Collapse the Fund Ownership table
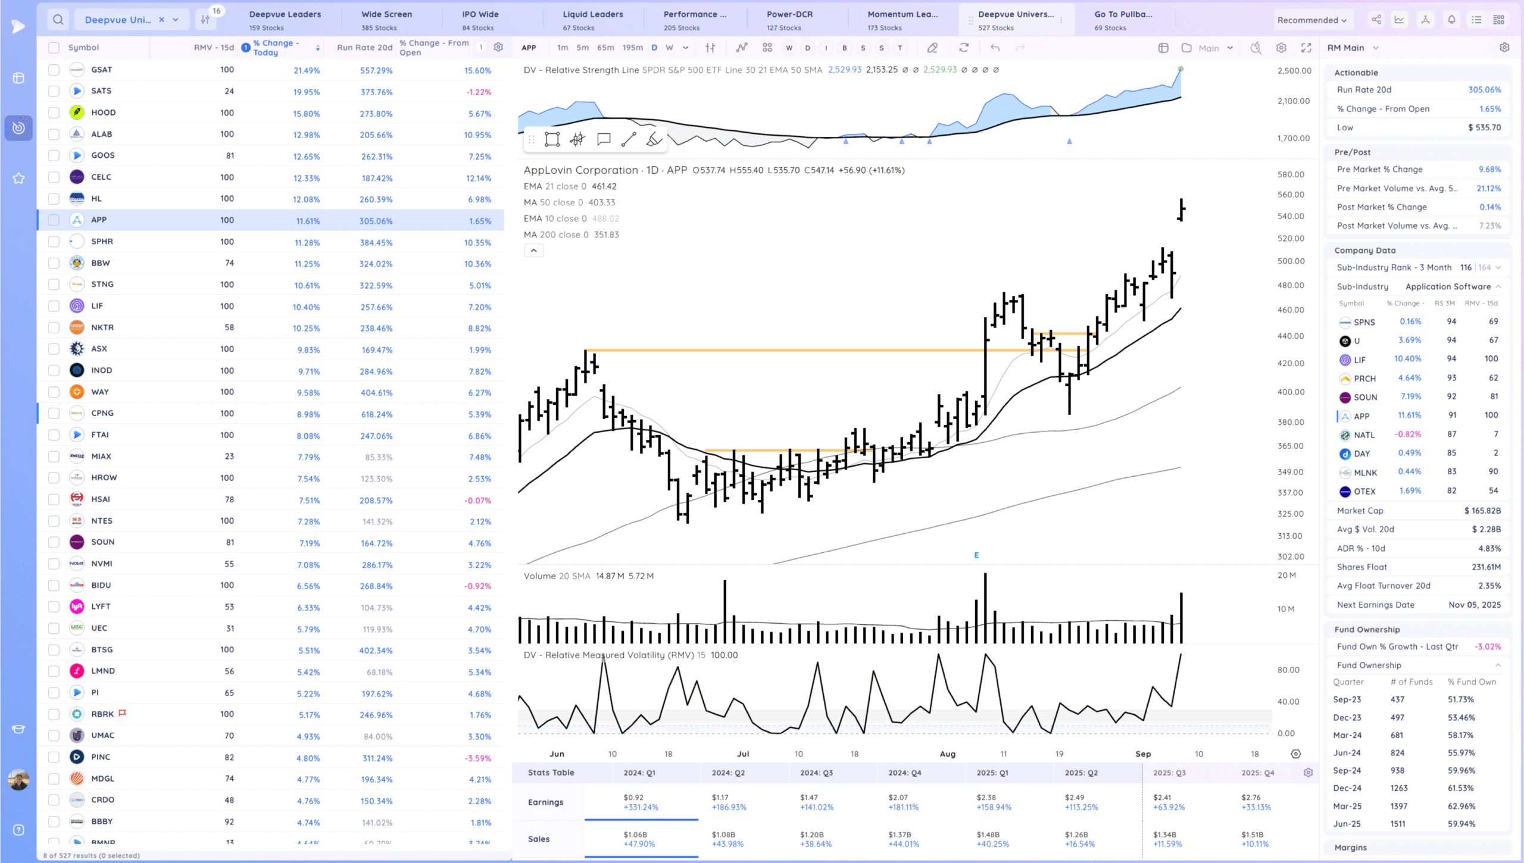The width and height of the screenshot is (1524, 863). [x=1498, y=665]
